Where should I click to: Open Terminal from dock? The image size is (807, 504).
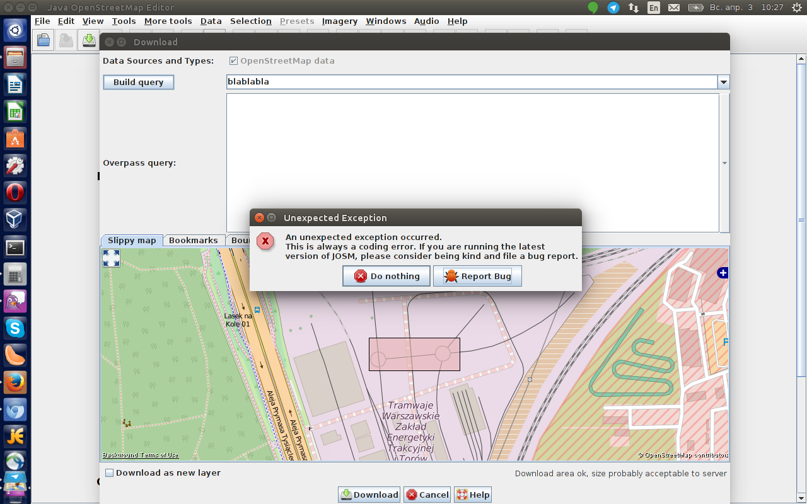(15, 246)
